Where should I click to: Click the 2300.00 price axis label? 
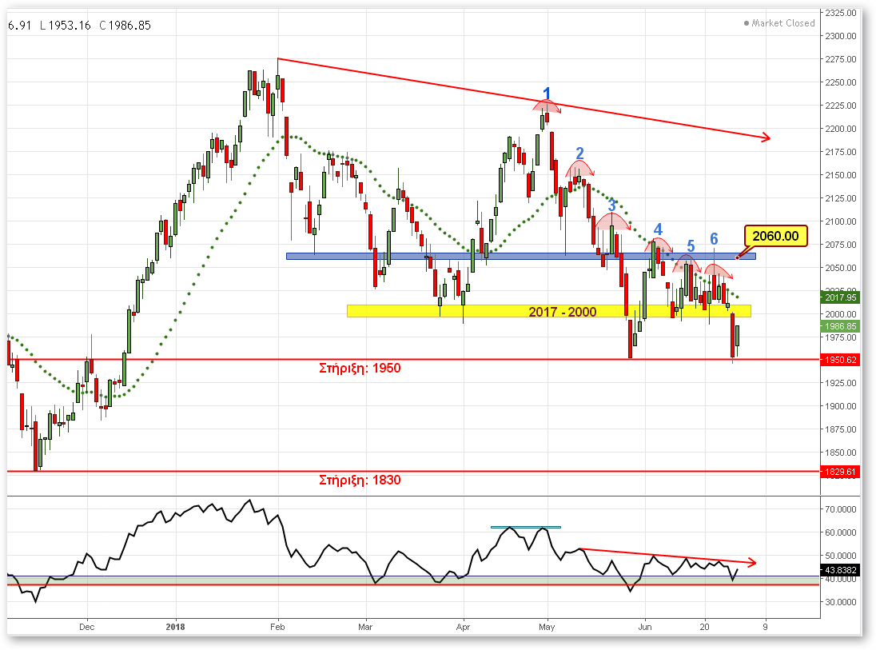(841, 36)
